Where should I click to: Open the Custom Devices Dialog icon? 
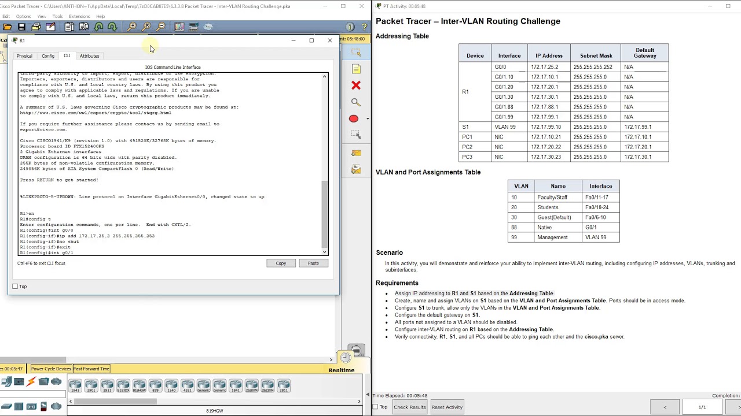tap(194, 27)
